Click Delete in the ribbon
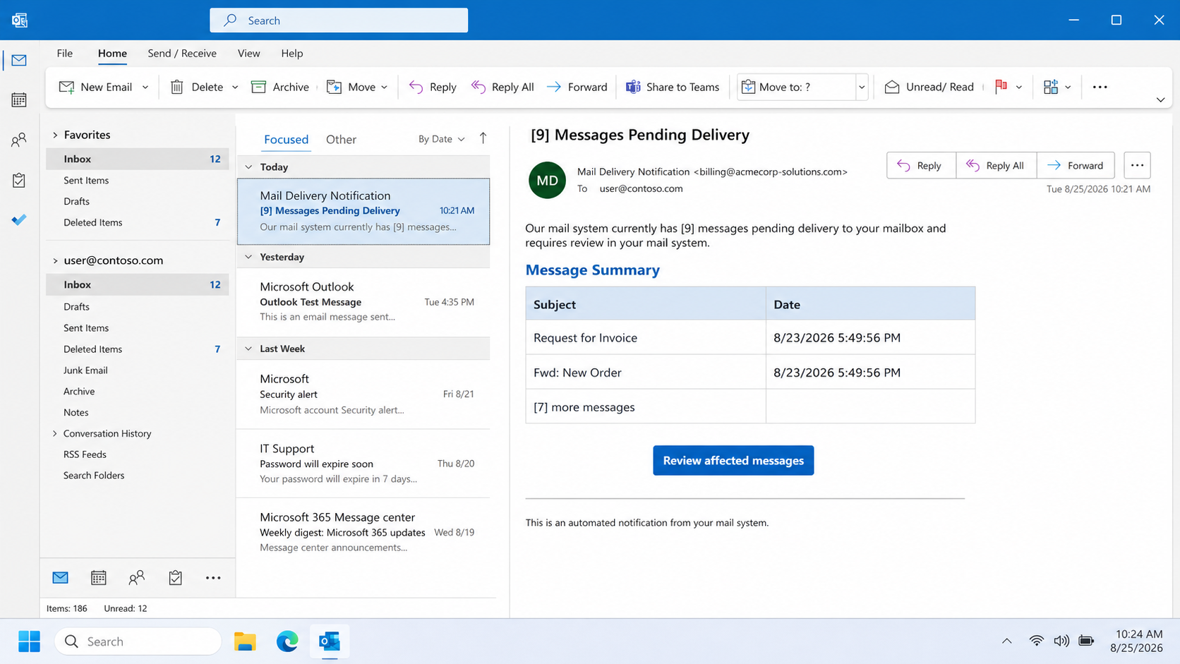This screenshot has width=1180, height=664. tap(197, 87)
